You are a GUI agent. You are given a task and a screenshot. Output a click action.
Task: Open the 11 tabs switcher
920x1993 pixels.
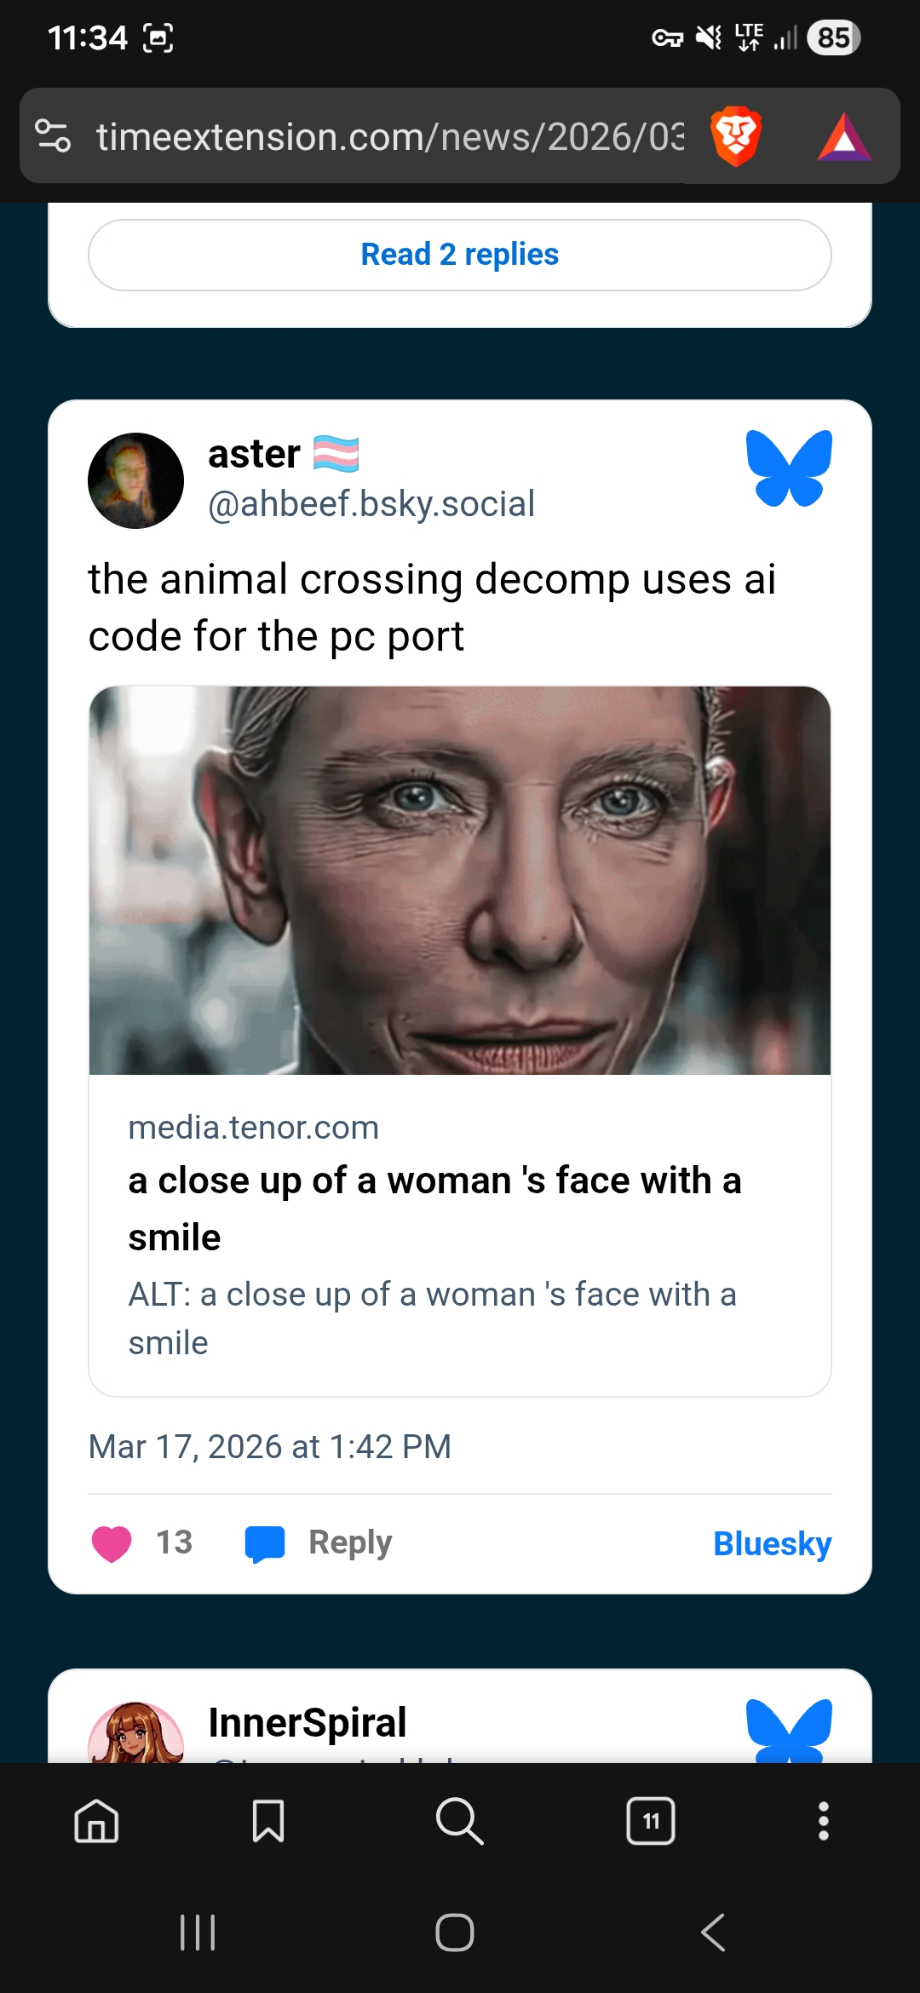pyautogui.click(x=651, y=1821)
